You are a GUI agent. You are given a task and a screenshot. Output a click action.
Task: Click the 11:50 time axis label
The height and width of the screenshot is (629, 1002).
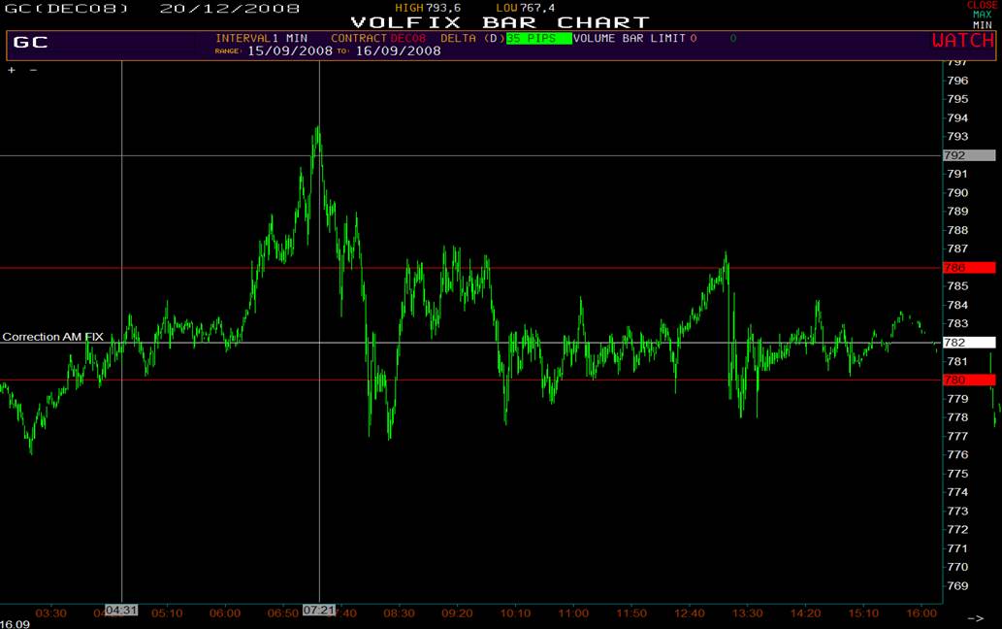631,613
